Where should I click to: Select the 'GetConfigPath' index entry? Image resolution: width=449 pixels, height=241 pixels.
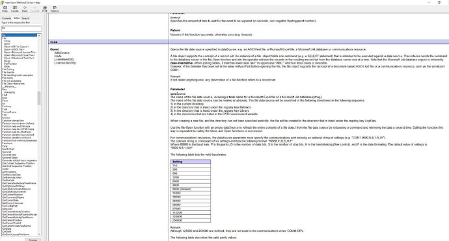click(10, 206)
